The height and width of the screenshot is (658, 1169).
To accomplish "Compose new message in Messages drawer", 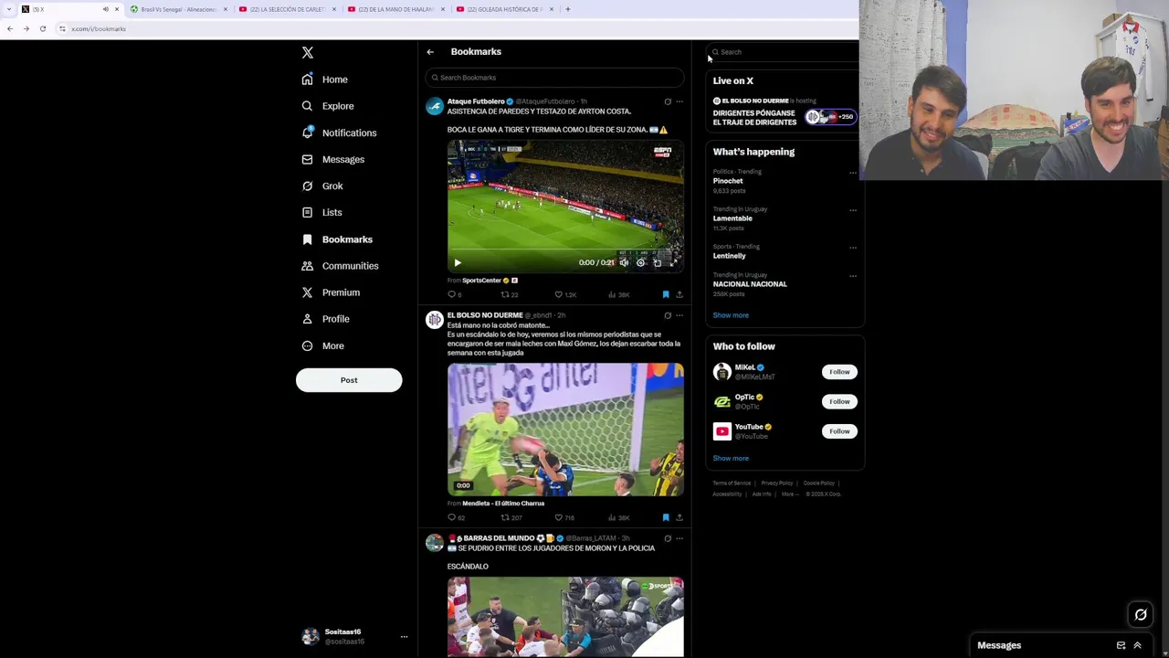I will pyautogui.click(x=1121, y=646).
